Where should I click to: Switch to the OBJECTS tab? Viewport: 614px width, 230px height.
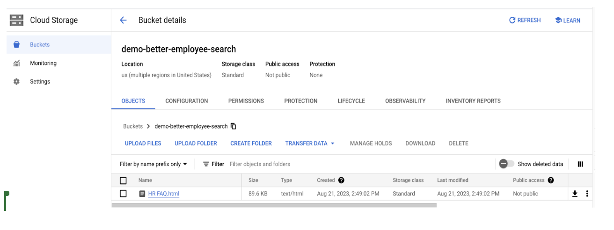click(133, 101)
